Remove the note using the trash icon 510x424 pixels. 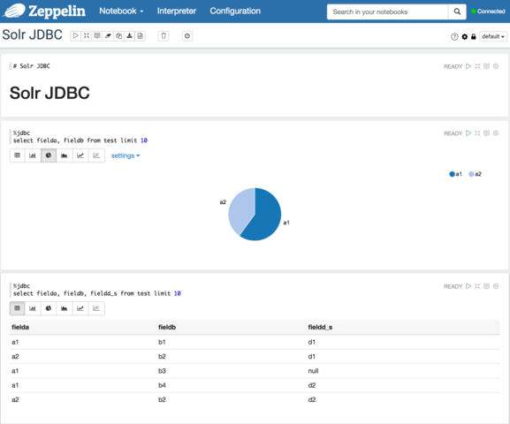[x=164, y=35]
